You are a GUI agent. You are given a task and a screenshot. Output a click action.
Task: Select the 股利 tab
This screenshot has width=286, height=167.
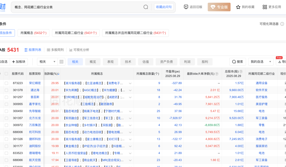(205, 62)
